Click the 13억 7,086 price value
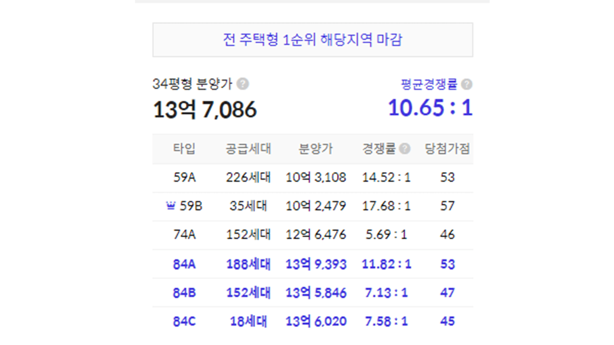Viewport: 614px width, 345px height. point(205,109)
